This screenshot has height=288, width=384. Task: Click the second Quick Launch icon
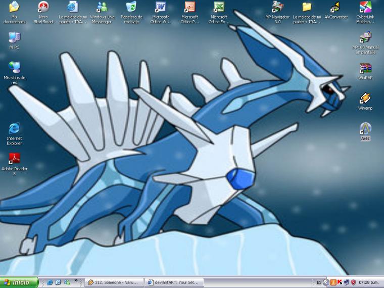[58, 282]
